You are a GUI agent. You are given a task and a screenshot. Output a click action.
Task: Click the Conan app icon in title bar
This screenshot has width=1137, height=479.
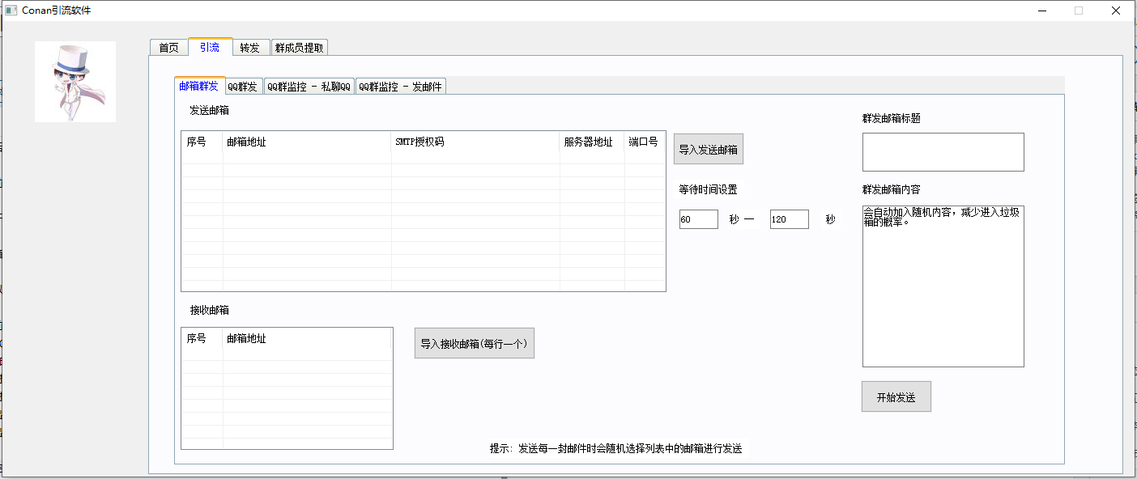point(11,11)
